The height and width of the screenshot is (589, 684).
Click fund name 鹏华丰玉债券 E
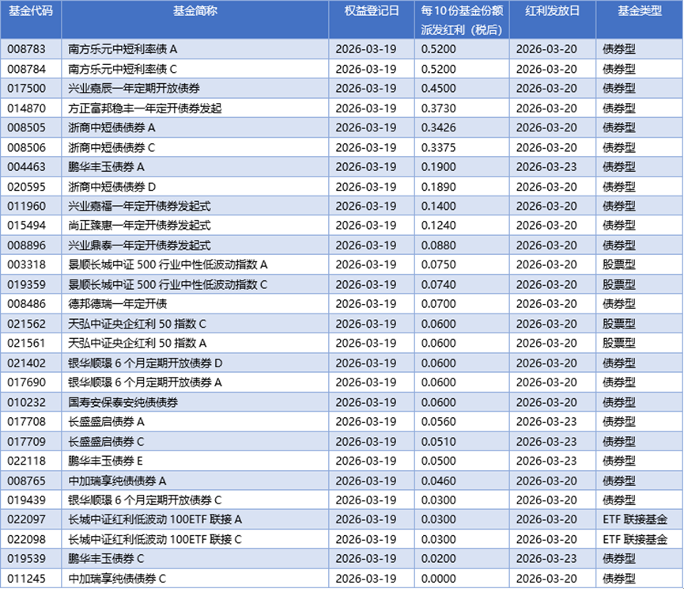[x=106, y=461]
